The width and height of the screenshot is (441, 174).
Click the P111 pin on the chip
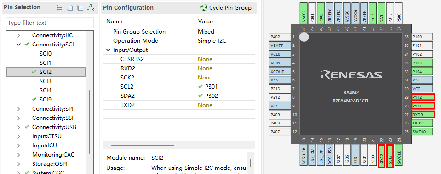click(423, 106)
